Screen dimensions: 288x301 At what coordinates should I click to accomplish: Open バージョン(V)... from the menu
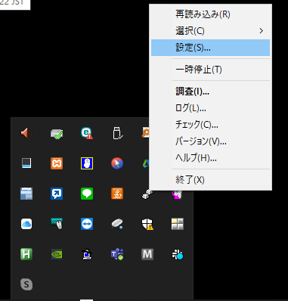(x=210, y=141)
